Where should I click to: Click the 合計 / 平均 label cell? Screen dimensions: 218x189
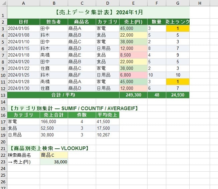[63, 95]
